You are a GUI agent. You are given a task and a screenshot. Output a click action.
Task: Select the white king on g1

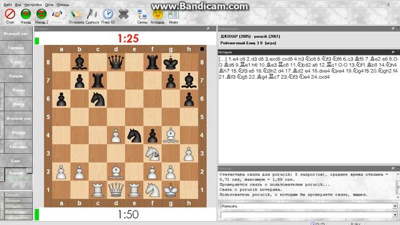pos(171,190)
